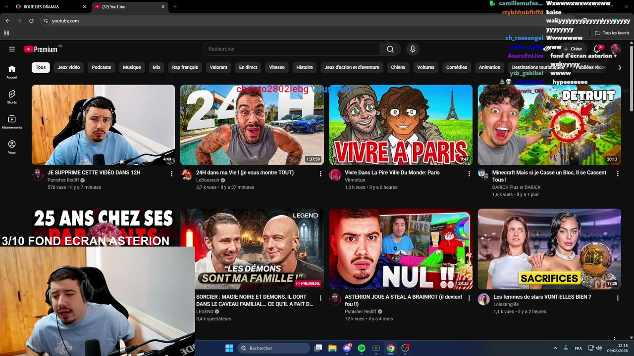634x356 pixels.
Task: Select the En direct filter chip
Action: pyautogui.click(x=248, y=67)
